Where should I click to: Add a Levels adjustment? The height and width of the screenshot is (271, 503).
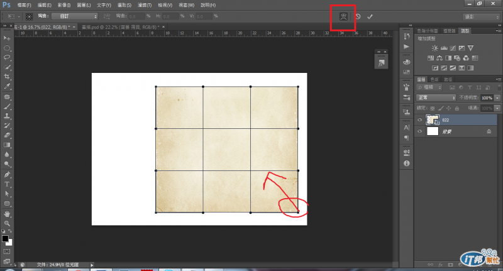click(444, 48)
